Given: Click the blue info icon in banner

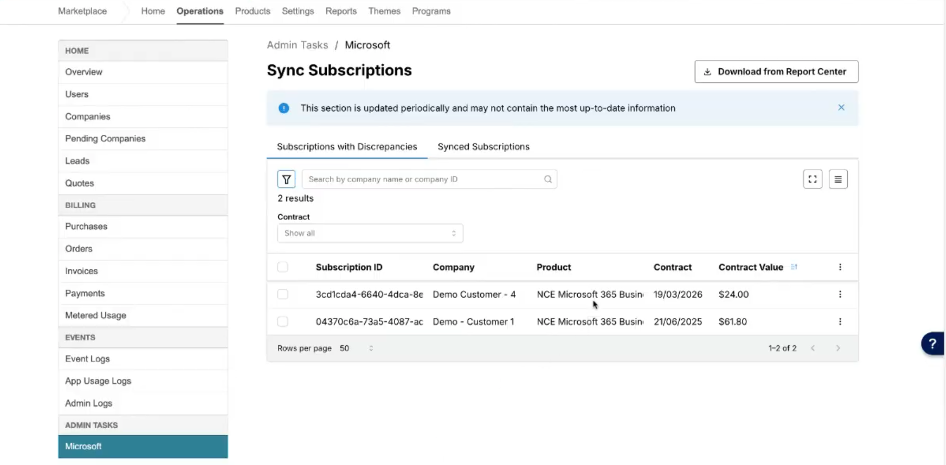Looking at the screenshot, I should (284, 108).
